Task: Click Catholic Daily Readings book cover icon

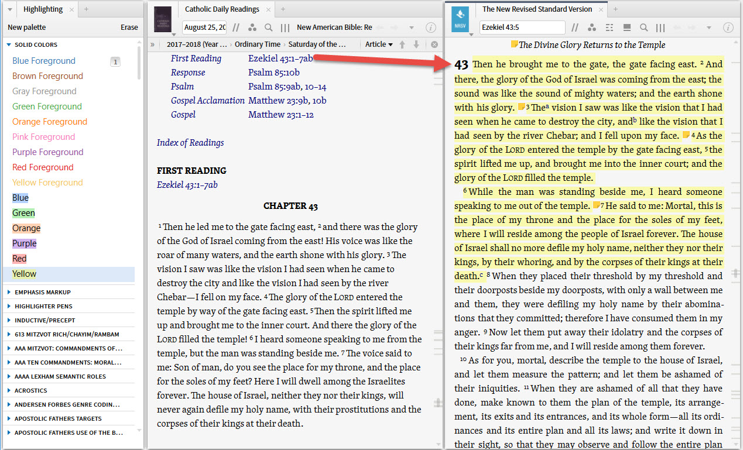Action: [163, 19]
